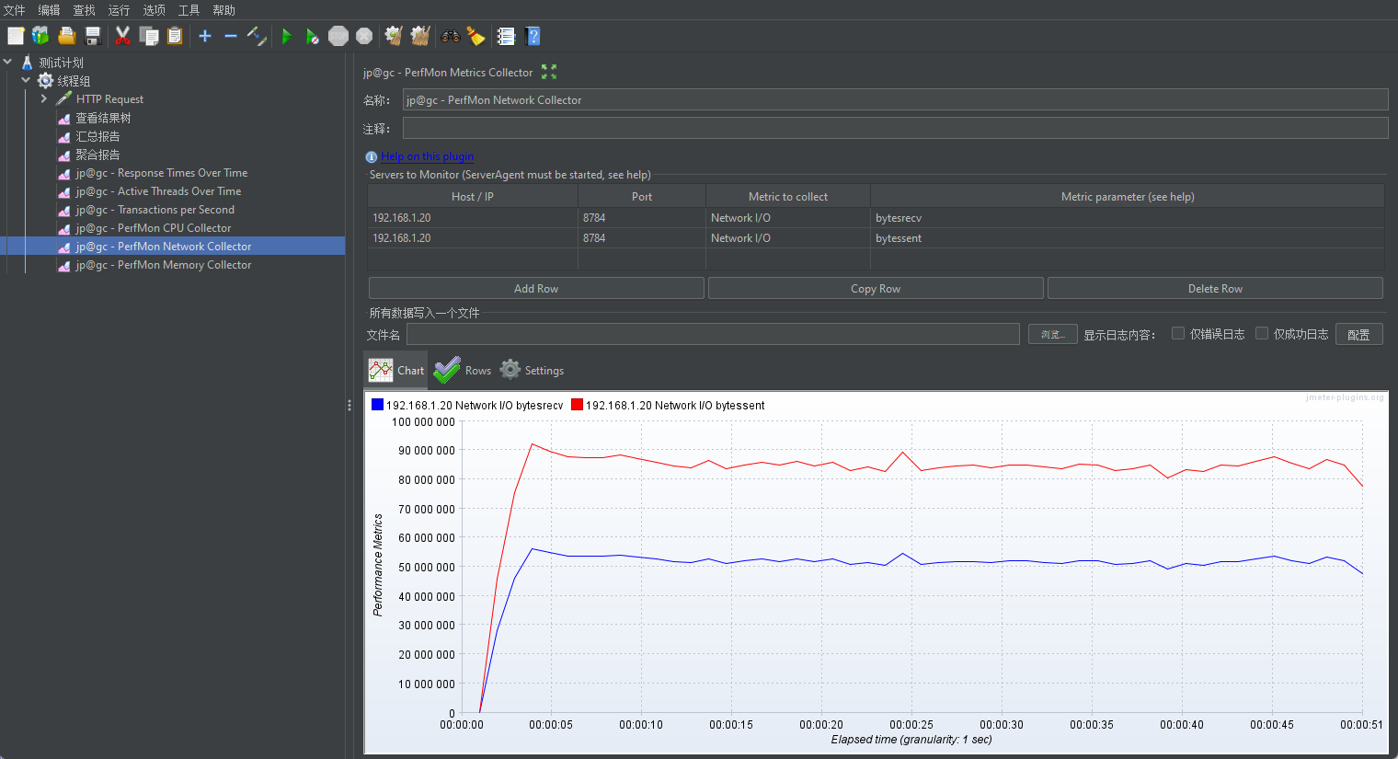Click the info icon beside Help on this plugin
The image size is (1398, 759).
pyautogui.click(x=372, y=156)
